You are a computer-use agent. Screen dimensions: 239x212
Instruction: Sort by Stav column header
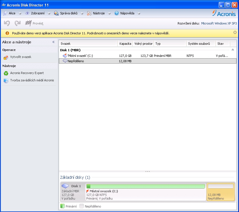pyautogui.click(x=223, y=44)
